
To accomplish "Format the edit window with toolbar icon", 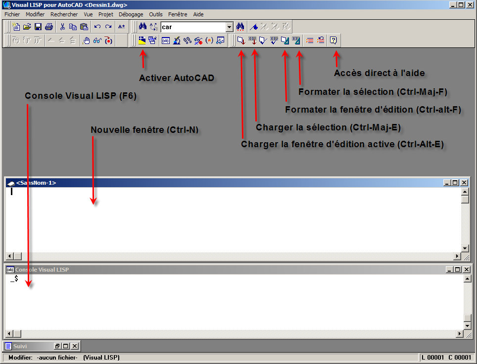I will pos(285,40).
